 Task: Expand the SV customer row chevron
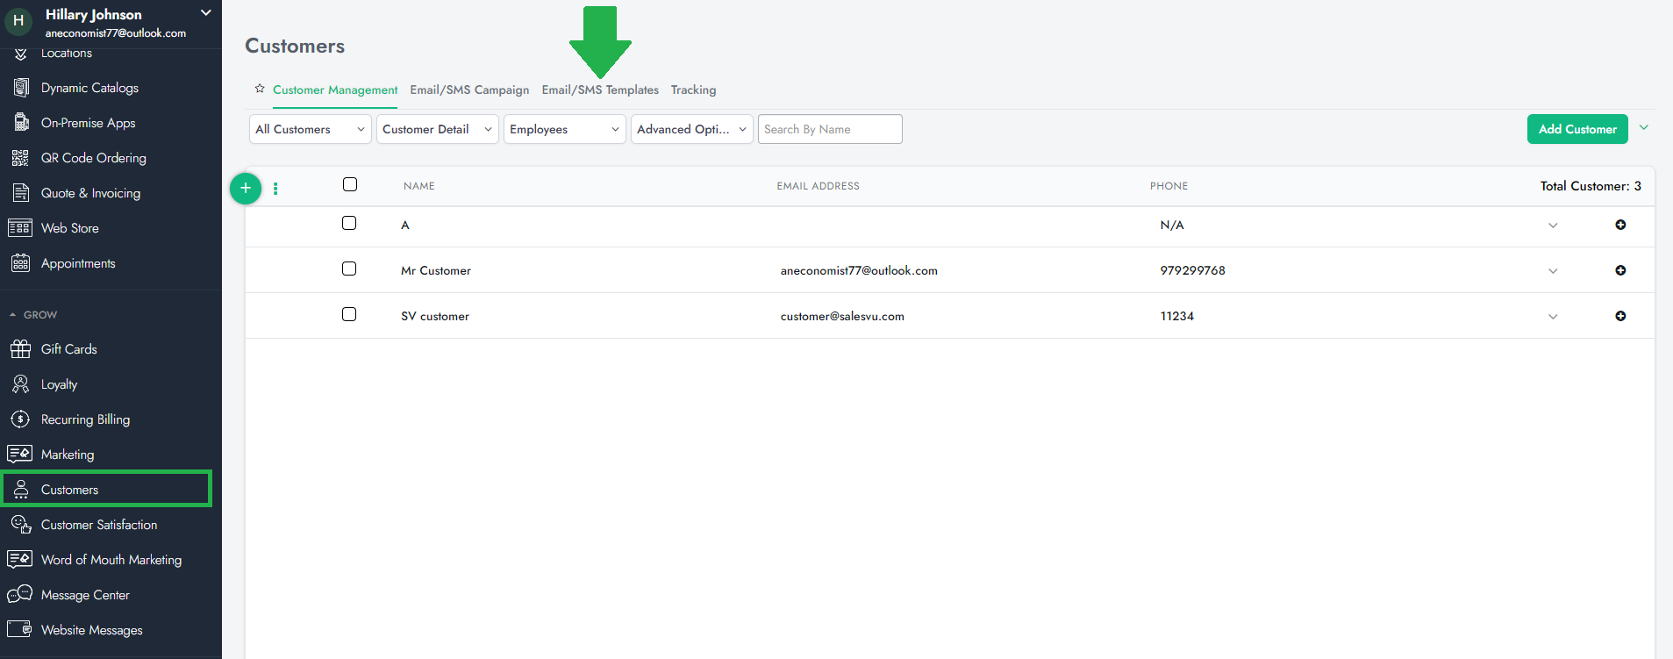click(x=1552, y=317)
